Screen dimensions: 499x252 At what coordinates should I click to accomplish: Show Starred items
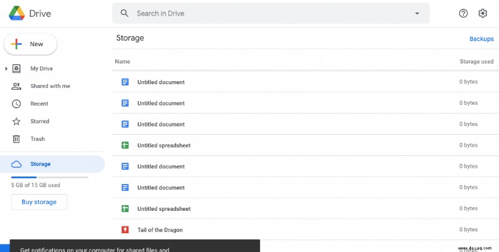point(40,121)
